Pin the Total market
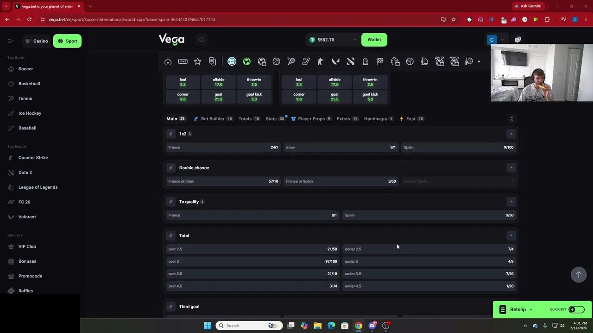The image size is (593, 333). (x=170, y=236)
